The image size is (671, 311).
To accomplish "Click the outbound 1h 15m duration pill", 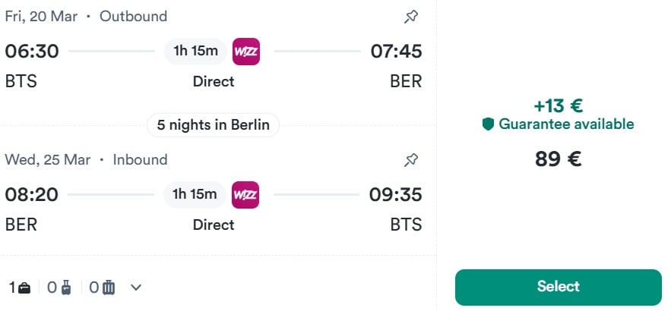I will (195, 52).
